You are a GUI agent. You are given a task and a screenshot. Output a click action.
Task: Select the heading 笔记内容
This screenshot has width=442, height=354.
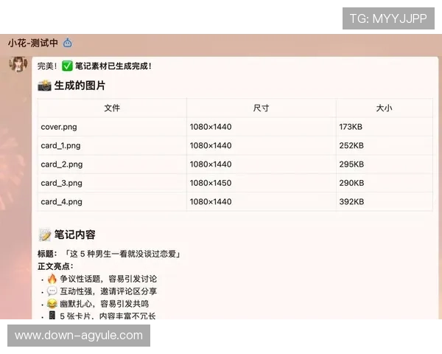point(74,235)
